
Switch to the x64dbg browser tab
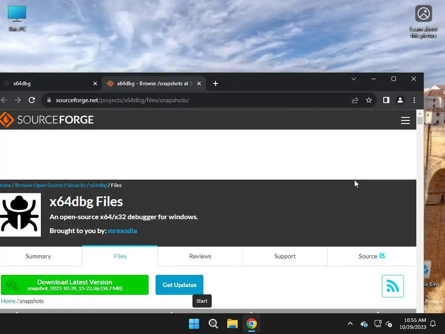click(48, 83)
